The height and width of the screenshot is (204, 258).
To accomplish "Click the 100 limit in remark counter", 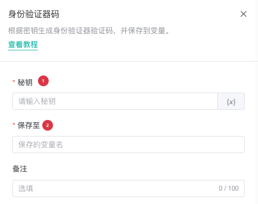I will tap(233, 188).
